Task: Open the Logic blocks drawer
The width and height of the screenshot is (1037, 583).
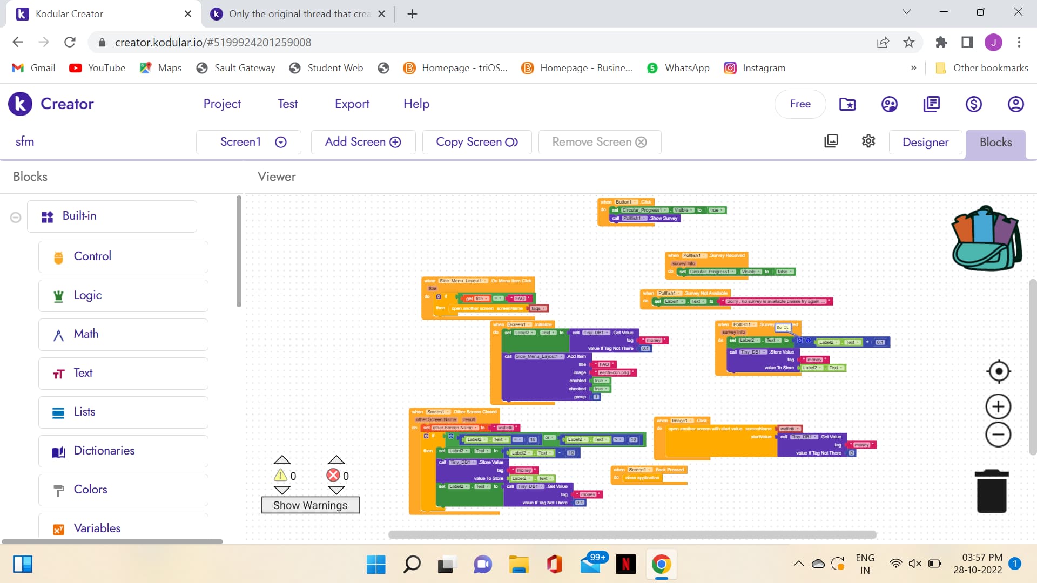Action: (123, 295)
